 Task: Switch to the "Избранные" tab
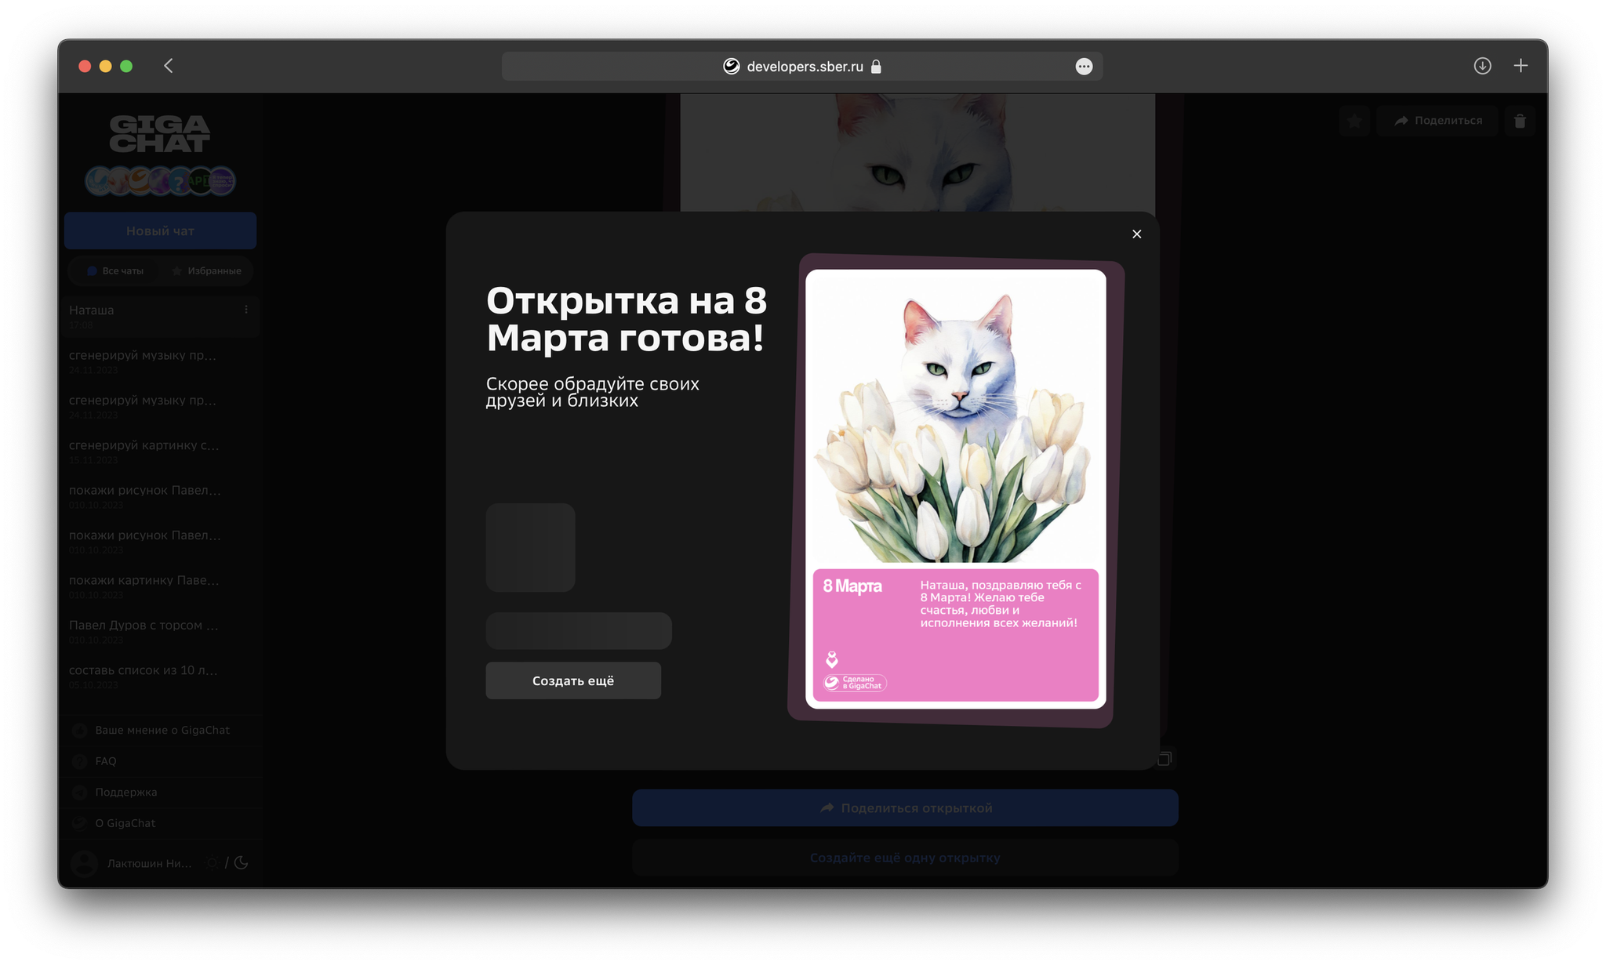pyautogui.click(x=207, y=271)
